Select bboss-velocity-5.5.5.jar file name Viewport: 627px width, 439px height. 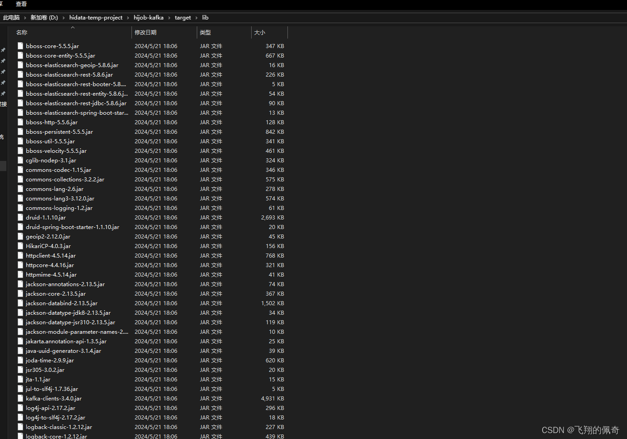click(56, 151)
